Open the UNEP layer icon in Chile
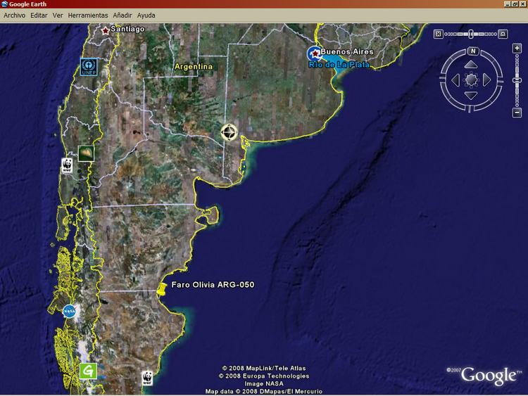This screenshot has width=528, height=396. [x=89, y=67]
